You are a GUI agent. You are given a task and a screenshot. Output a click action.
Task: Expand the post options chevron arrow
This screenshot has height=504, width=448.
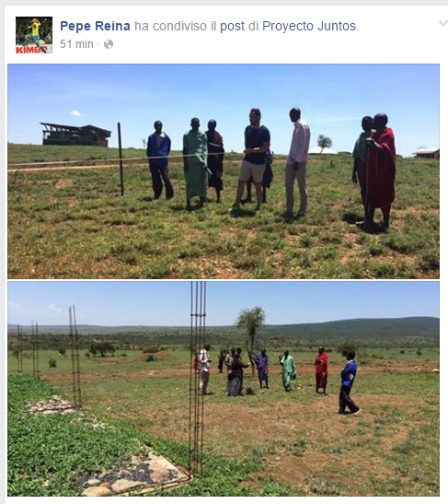click(x=442, y=23)
